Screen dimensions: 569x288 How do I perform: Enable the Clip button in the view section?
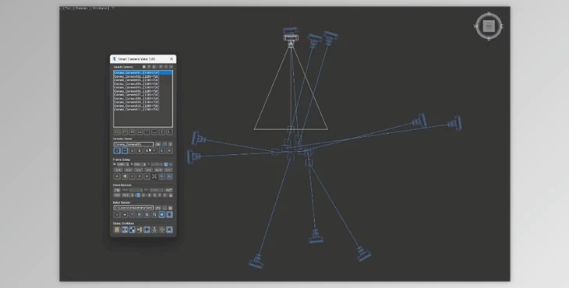[117, 190]
